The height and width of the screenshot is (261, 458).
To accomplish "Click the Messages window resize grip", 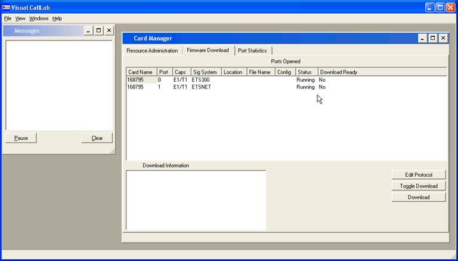I will pyautogui.click(x=112, y=151).
